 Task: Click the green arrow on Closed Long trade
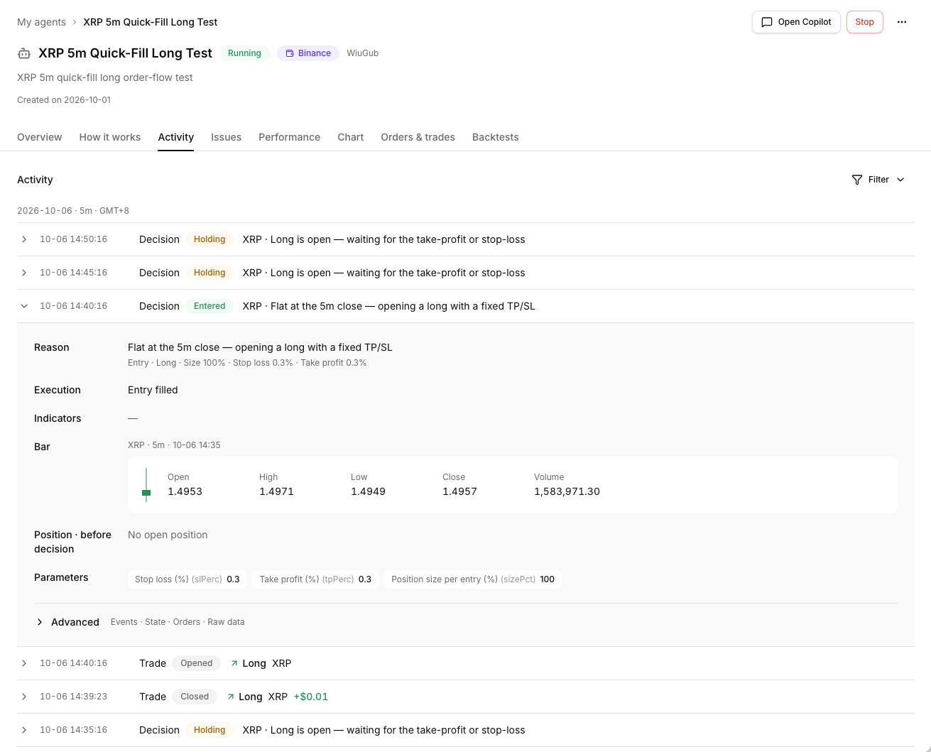(231, 697)
